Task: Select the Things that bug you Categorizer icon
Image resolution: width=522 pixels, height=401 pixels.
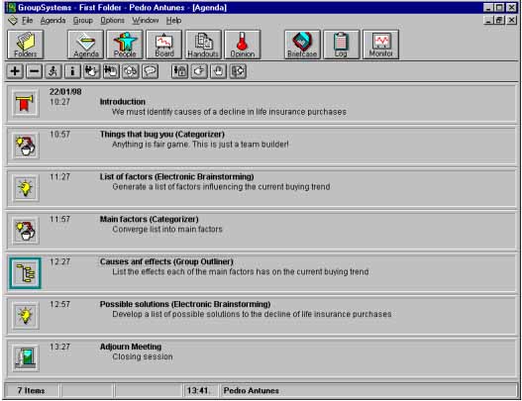Action: pyautogui.click(x=26, y=146)
